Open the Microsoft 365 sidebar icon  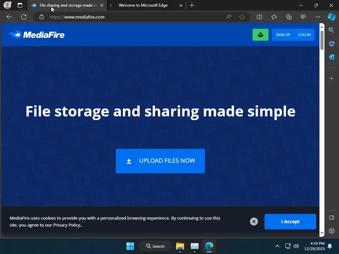click(331, 44)
